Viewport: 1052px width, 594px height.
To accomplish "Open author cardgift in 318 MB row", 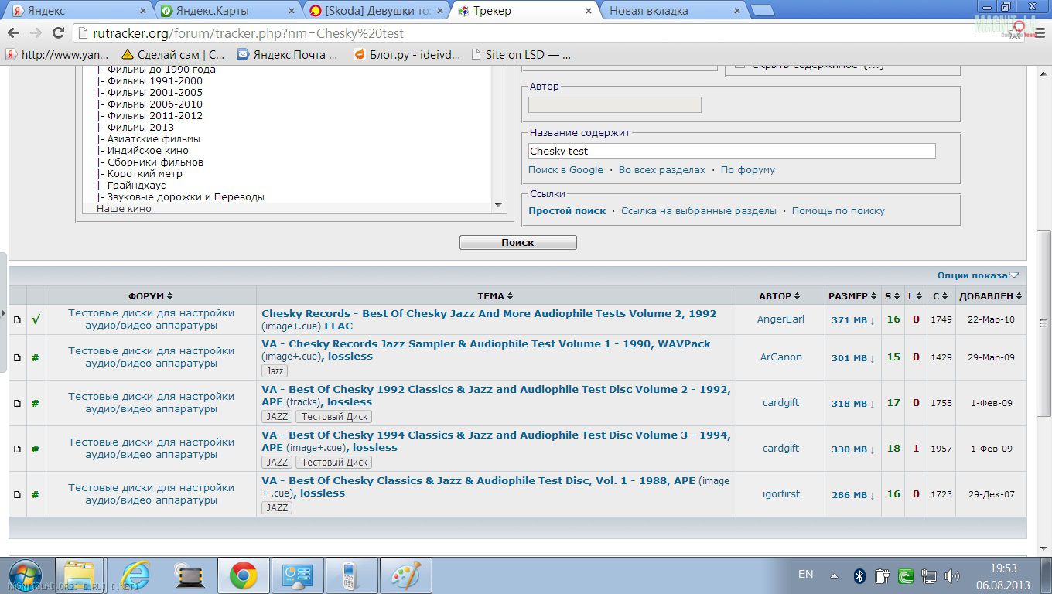I will (780, 403).
